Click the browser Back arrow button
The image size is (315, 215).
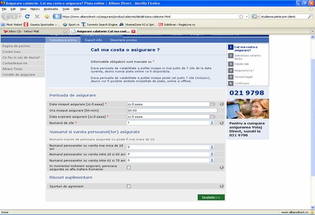pos(6,17)
